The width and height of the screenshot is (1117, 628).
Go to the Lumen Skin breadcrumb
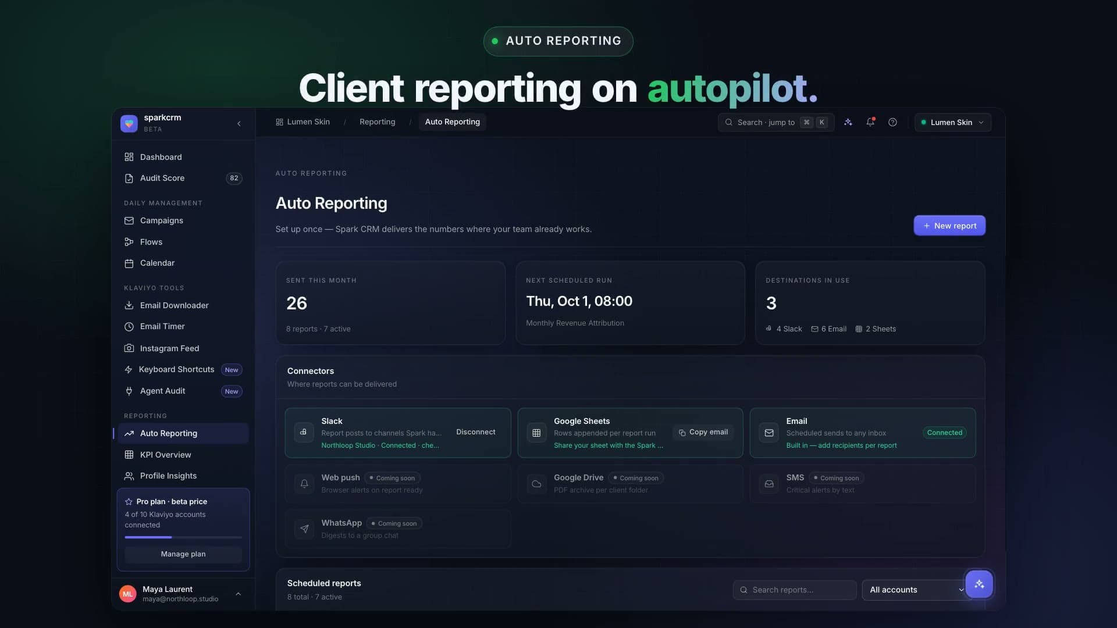tap(303, 122)
